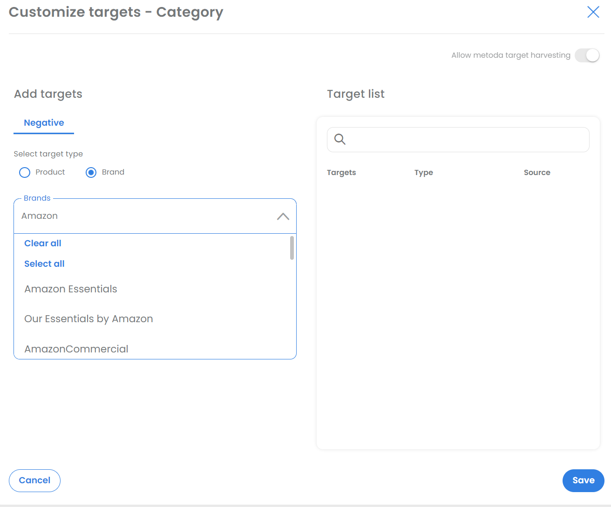611x507 pixels.
Task: Click the brands list scrollbar thumb
Action: 292,248
